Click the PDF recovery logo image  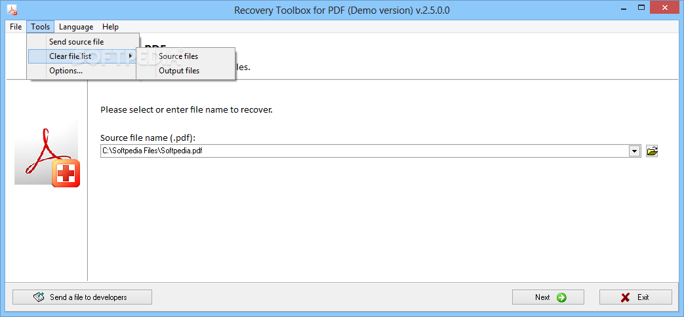point(47,153)
